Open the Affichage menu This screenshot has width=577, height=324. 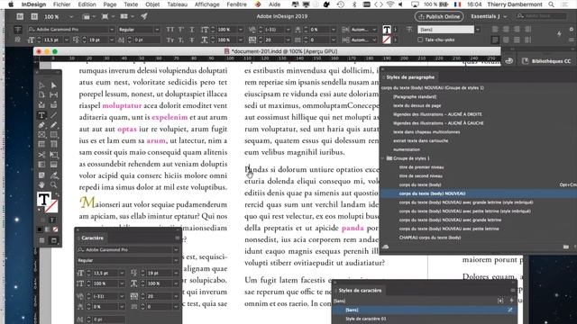pos(206,4)
